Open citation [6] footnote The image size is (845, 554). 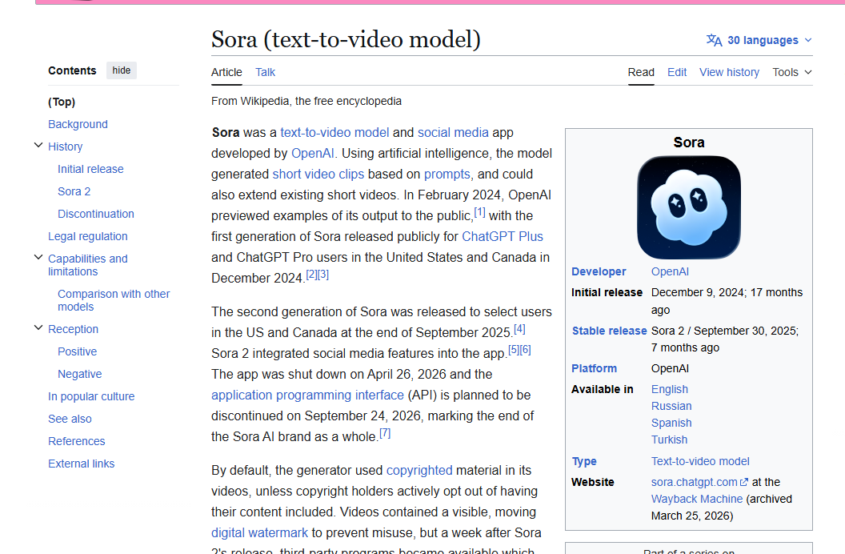click(x=526, y=350)
